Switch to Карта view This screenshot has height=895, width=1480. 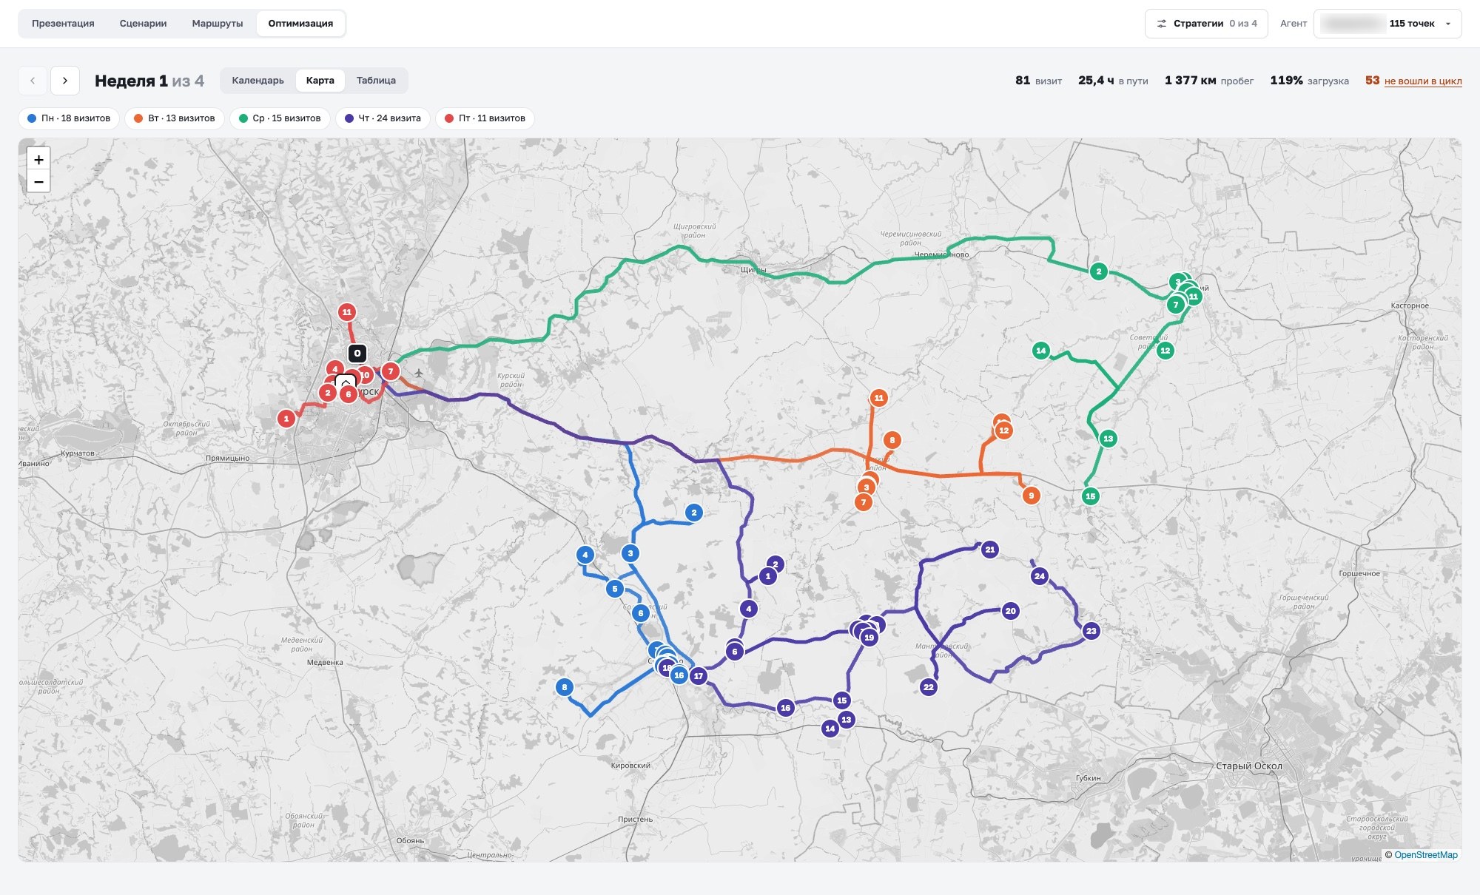(x=320, y=81)
